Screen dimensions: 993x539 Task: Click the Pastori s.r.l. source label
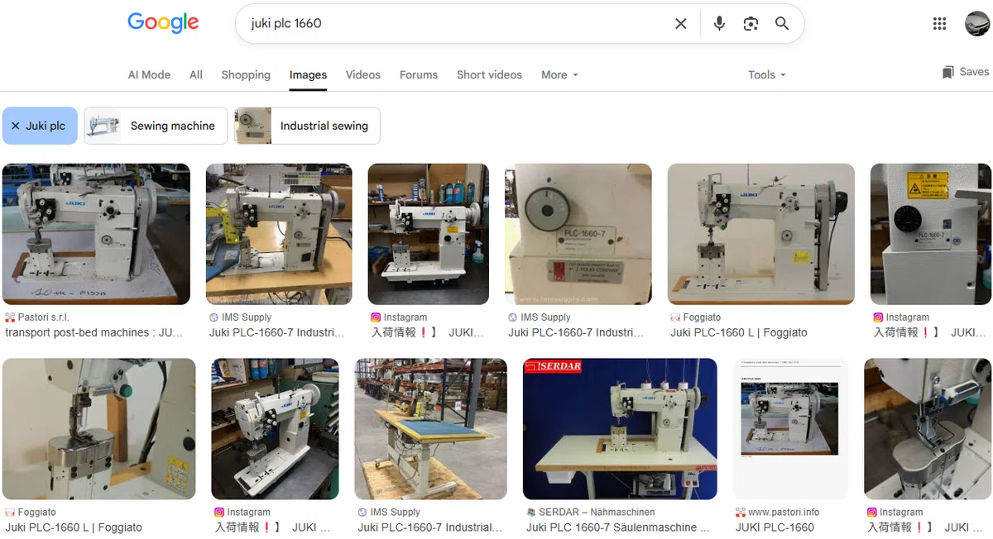tap(44, 317)
